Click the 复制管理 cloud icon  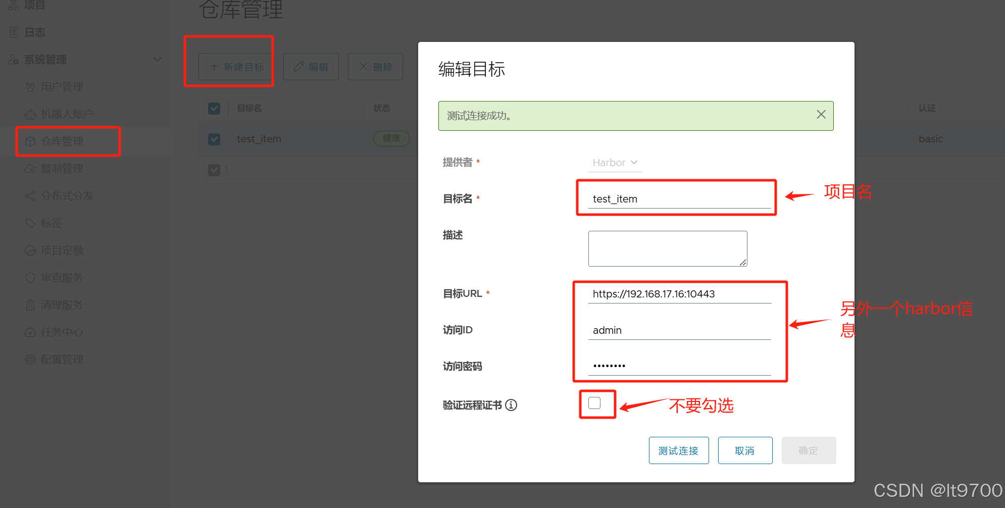[30, 169]
